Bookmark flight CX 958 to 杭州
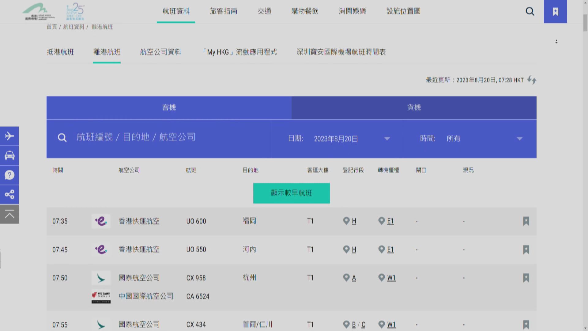Screen dimensions: 588x331 click(x=526, y=278)
